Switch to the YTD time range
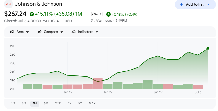 (58, 104)
